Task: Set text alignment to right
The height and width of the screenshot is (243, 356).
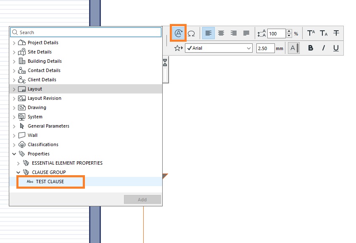Action: [234, 33]
